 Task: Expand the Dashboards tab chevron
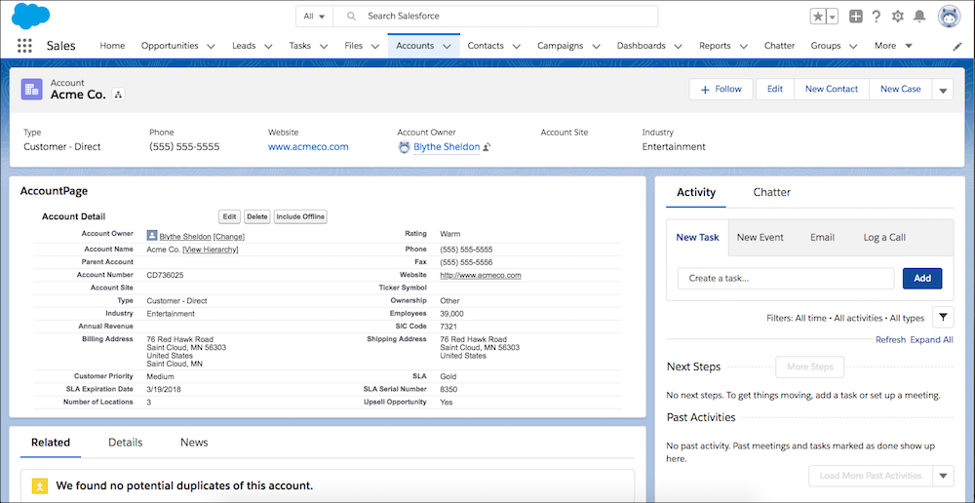[678, 46]
